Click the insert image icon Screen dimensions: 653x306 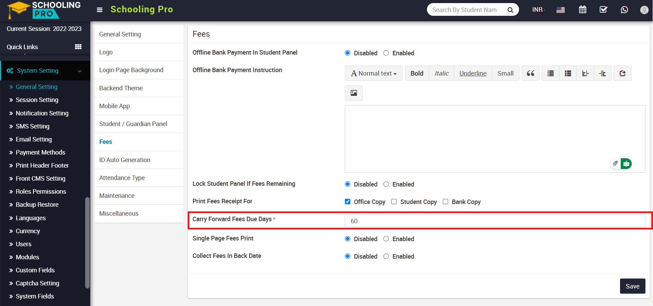click(354, 93)
